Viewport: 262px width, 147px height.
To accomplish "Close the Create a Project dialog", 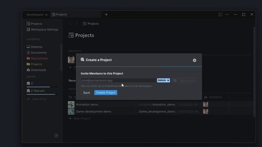I will [x=194, y=60].
